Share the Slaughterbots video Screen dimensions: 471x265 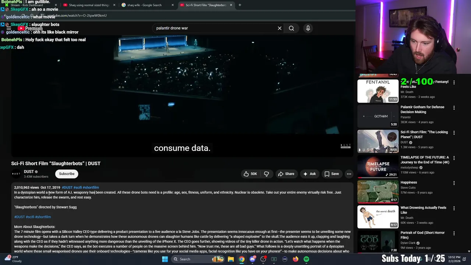tap(286, 174)
